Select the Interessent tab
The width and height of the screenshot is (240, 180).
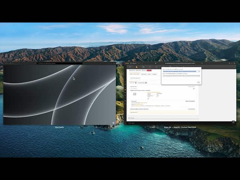(x=133, y=82)
